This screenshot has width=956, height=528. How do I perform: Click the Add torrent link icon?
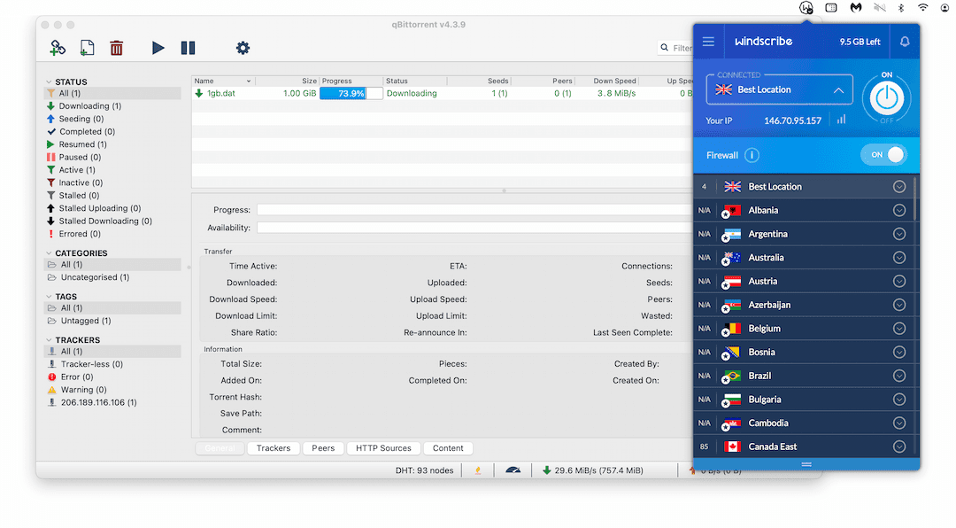click(58, 48)
